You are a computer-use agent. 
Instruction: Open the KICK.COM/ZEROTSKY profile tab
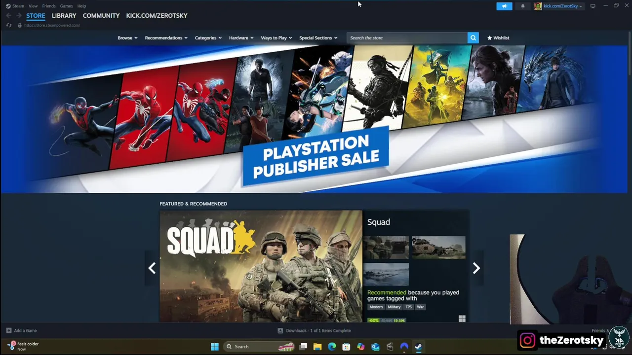157,16
